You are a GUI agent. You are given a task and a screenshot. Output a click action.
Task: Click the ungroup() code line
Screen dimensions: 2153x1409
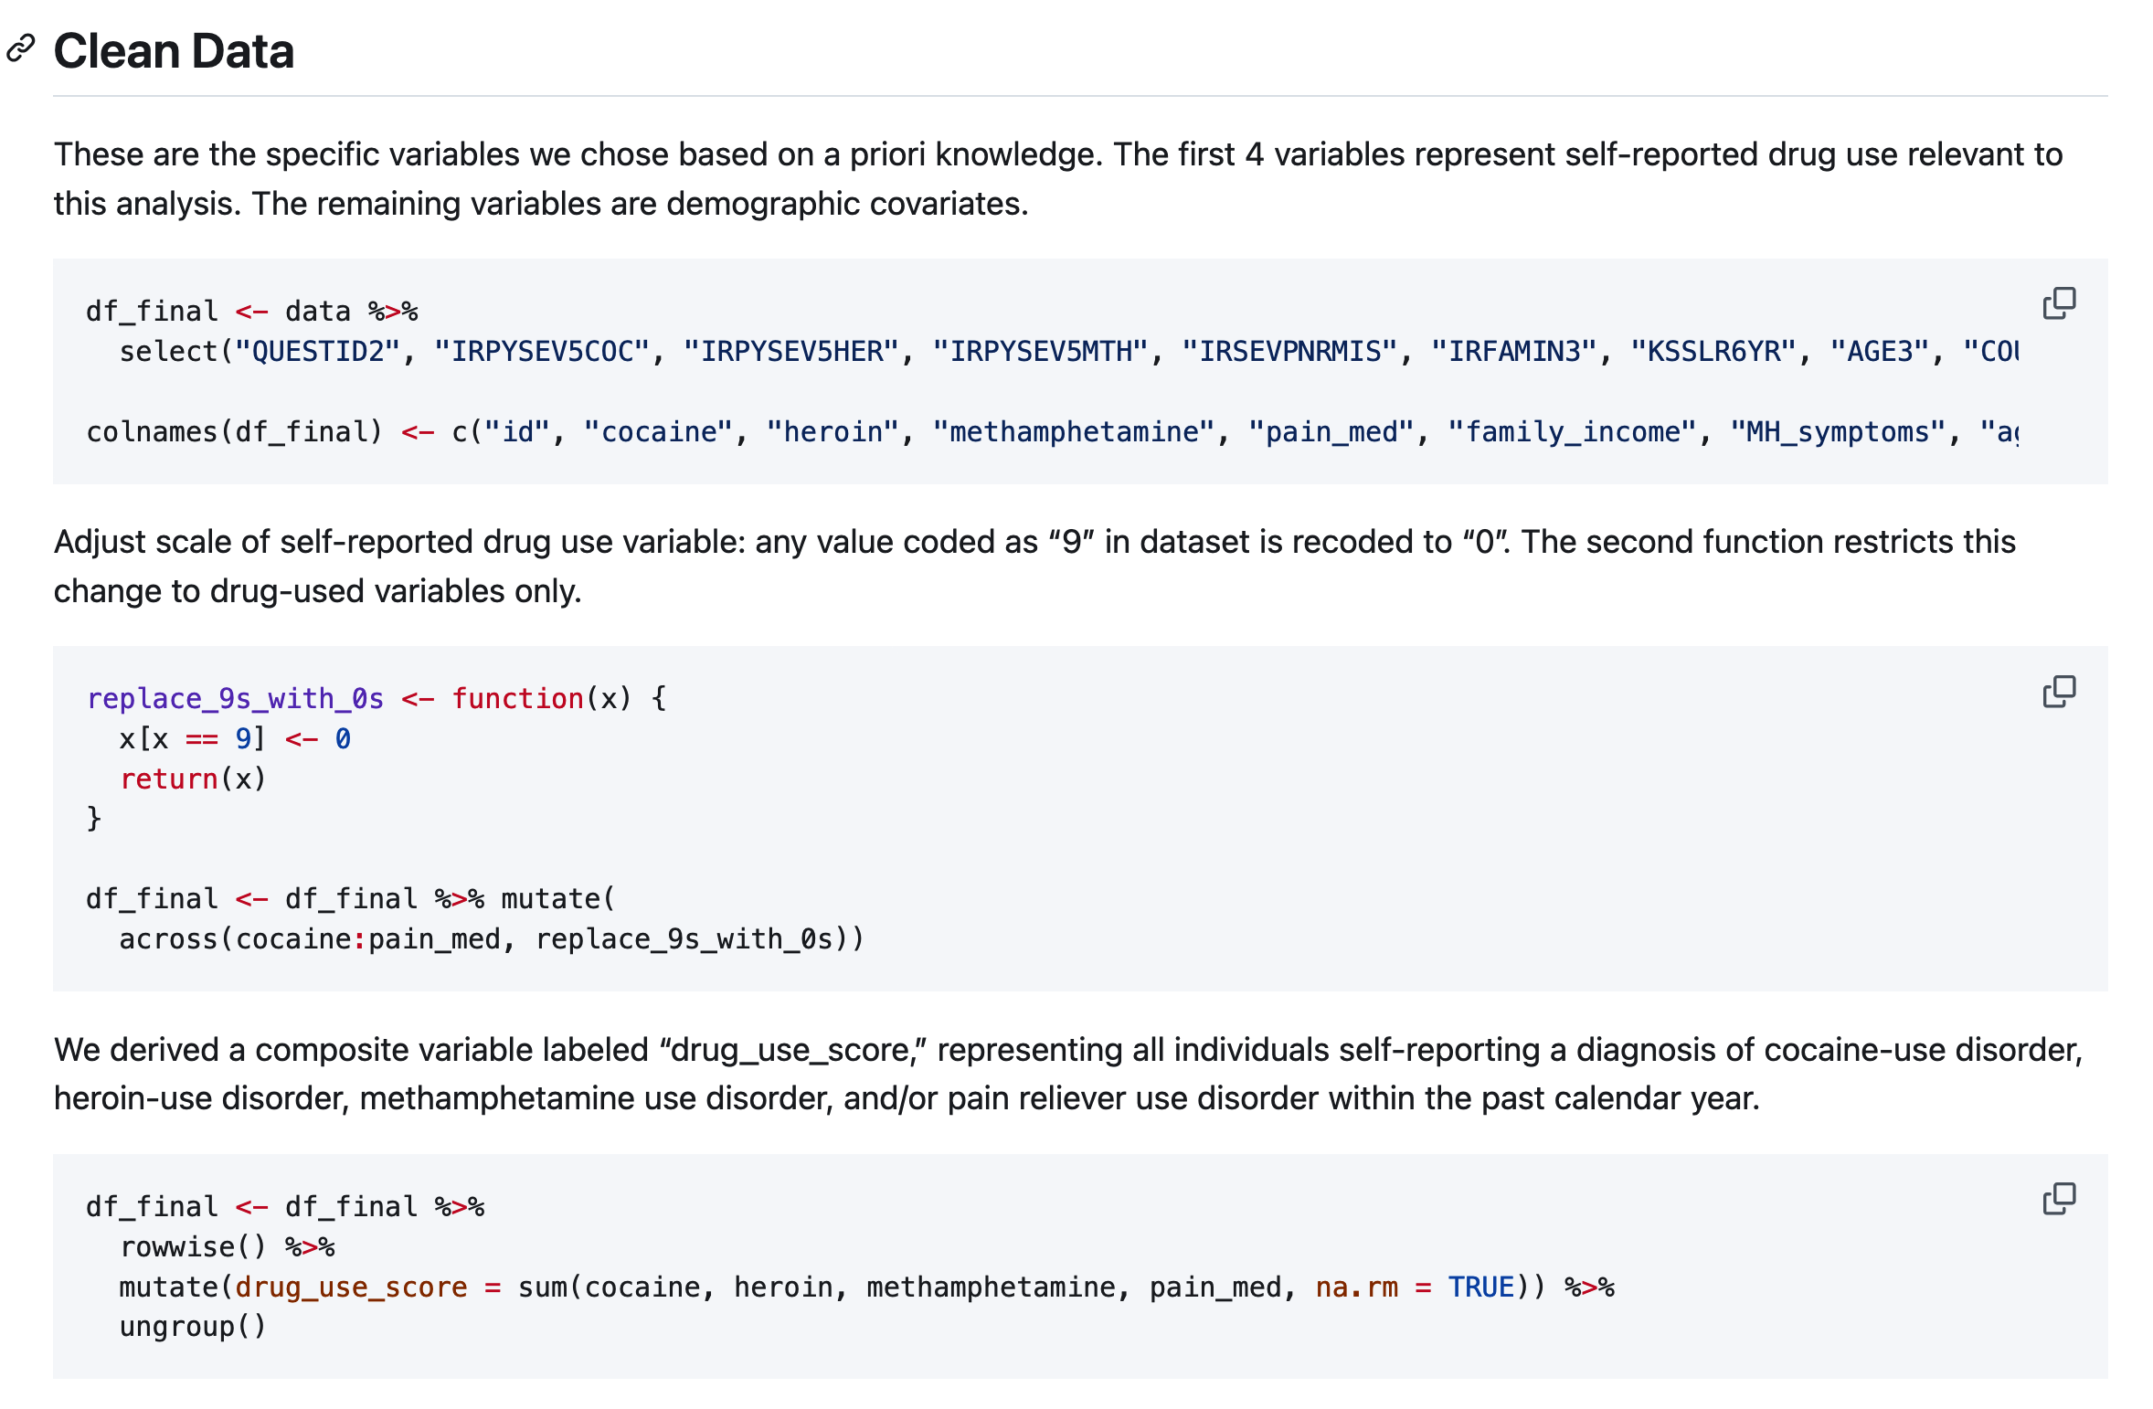(193, 1327)
